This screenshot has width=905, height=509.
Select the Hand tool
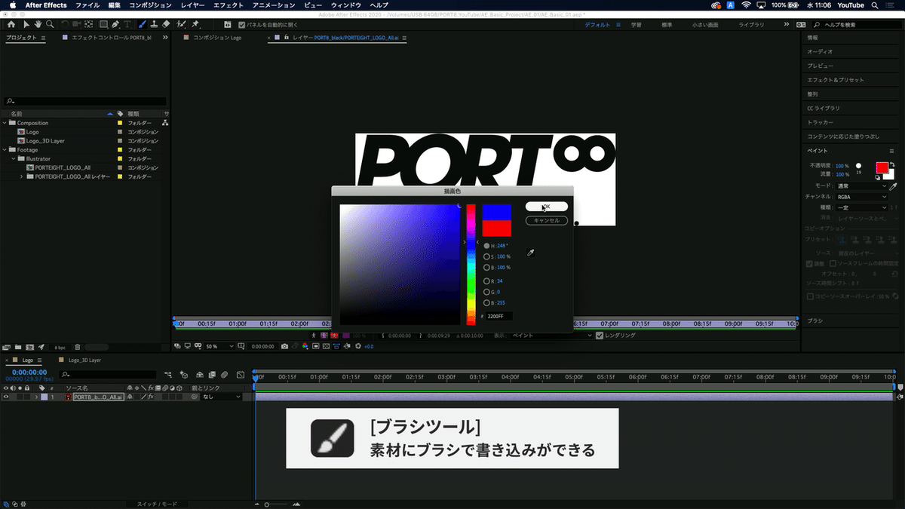coord(38,24)
